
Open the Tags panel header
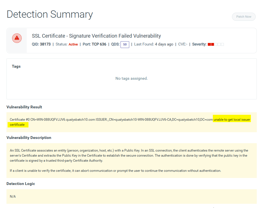coord(16,66)
